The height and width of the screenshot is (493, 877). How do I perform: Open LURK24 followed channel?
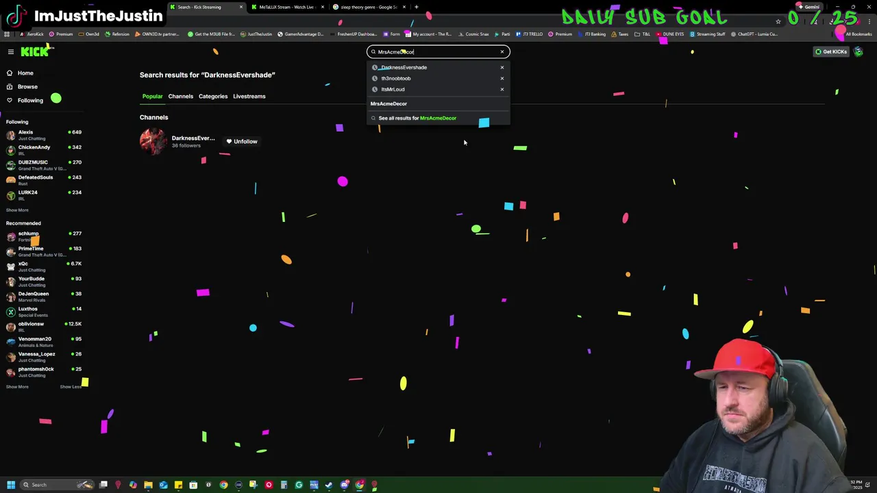(42, 195)
